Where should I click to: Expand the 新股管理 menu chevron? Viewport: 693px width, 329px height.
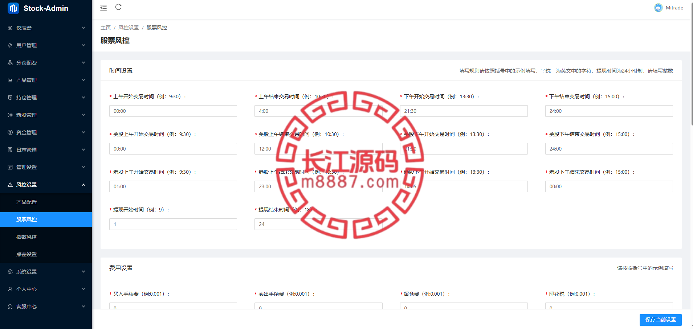83,115
